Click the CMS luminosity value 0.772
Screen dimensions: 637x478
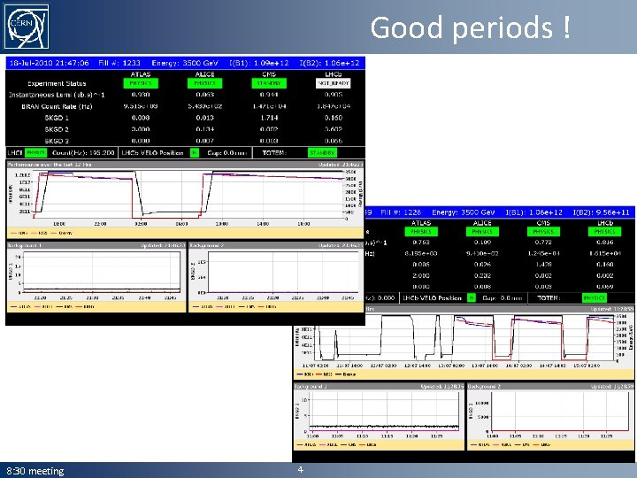click(x=543, y=243)
